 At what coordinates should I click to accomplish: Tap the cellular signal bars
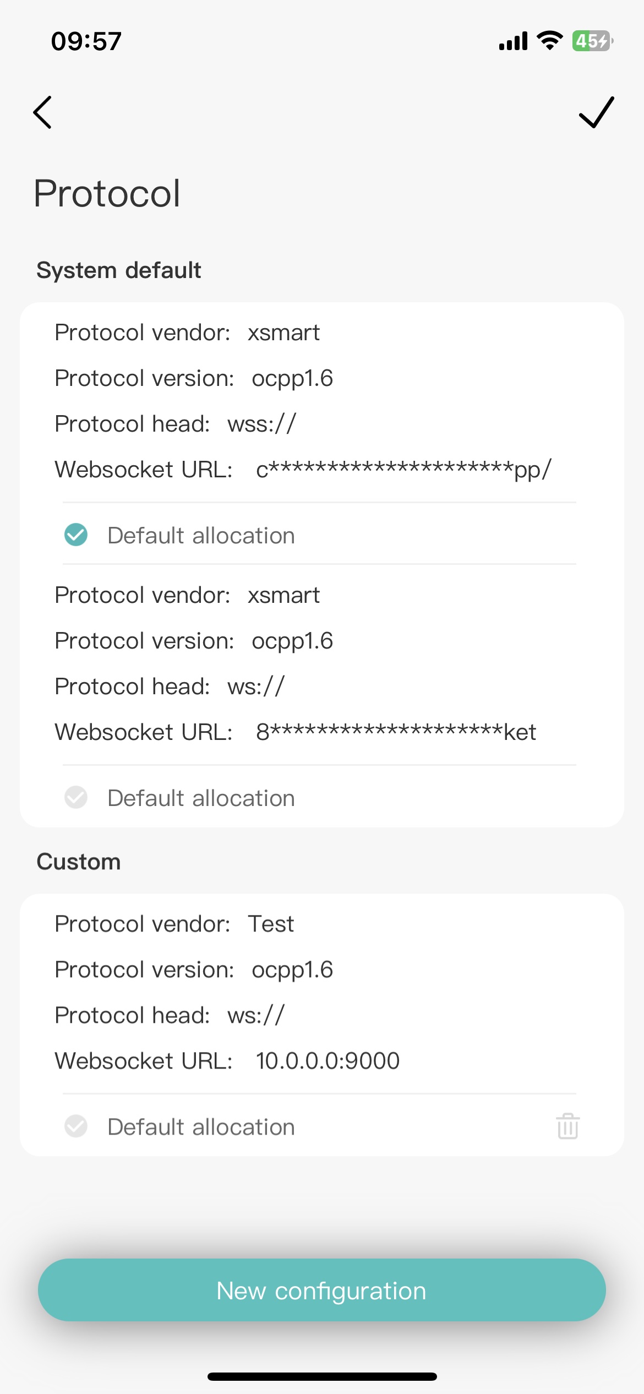[513, 41]
